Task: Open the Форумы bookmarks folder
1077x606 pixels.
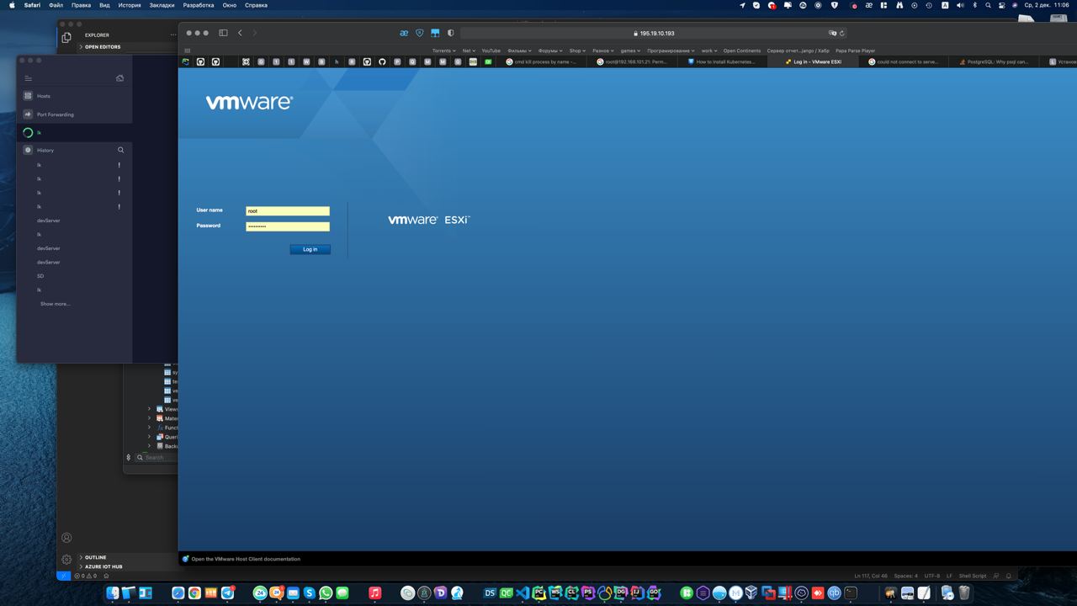Action: [551, 50]
